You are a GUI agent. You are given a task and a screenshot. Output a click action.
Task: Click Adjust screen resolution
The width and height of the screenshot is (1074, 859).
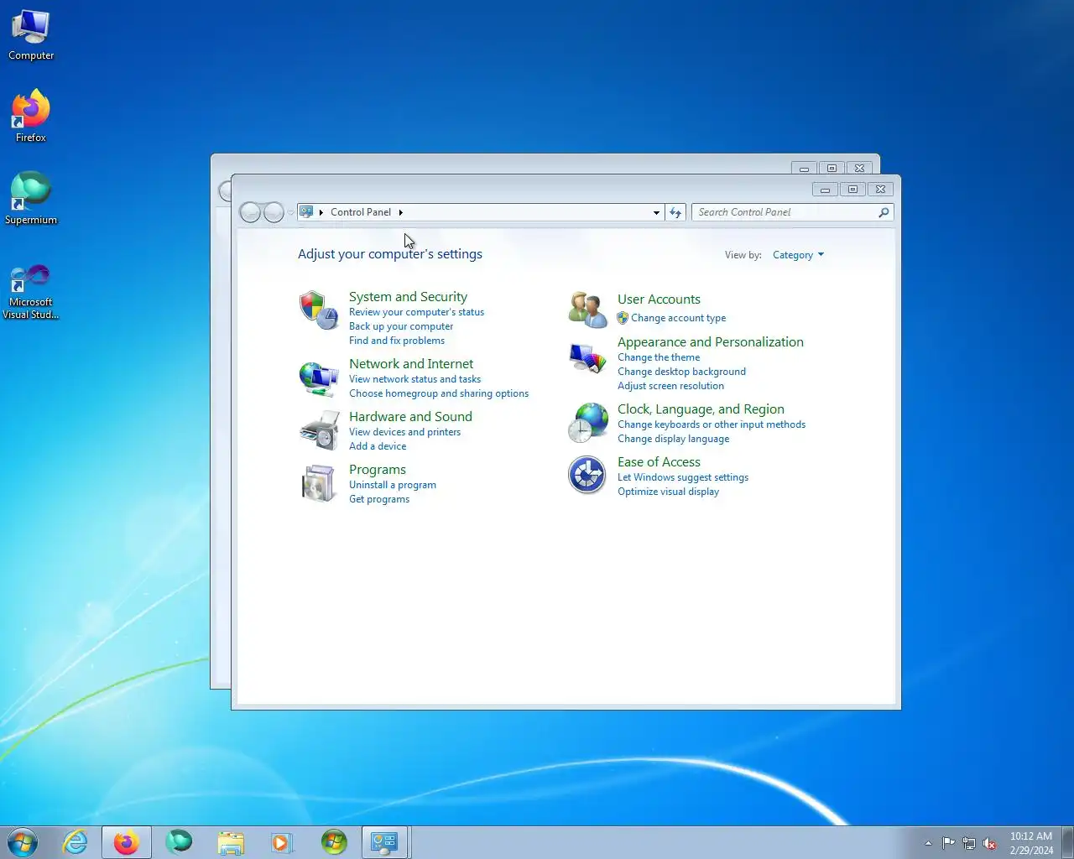670,386
